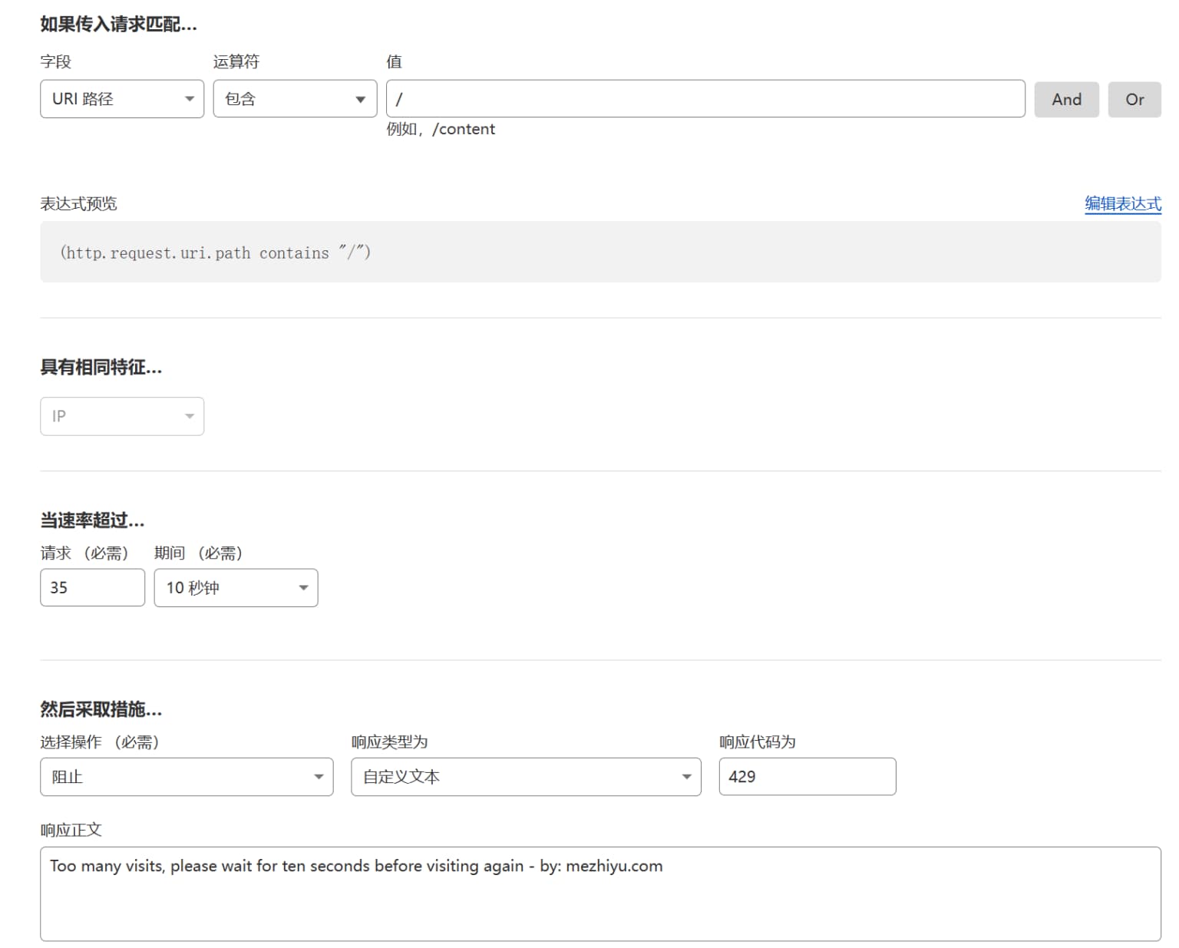1179x948 pixels.
Task: Click the IP characteristic selector
Action: point(121,415)
